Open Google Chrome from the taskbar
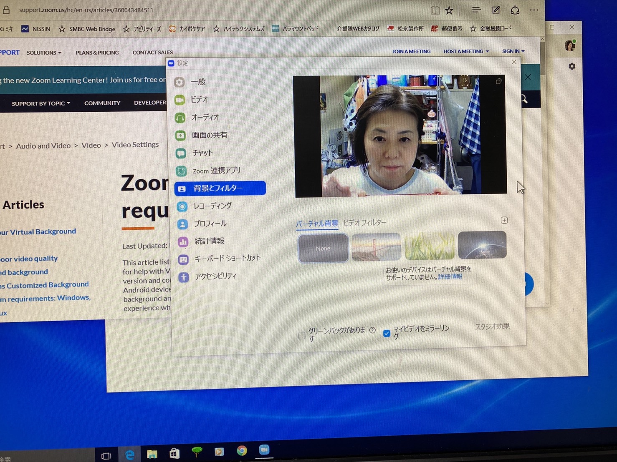The height and width of the screenshot is (462, 617). [x=242, y=451]
